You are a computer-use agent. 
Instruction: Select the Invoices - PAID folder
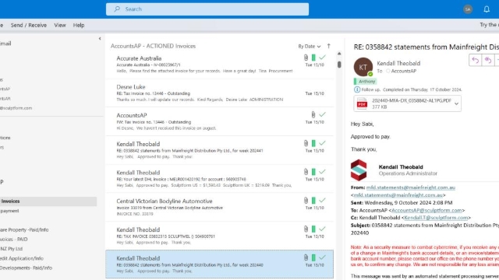pyautogui.click(x=14, y=240)
